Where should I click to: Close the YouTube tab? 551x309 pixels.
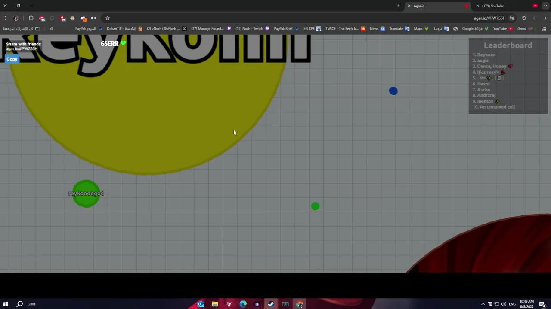pyautogui.click(x=477, y=6)
